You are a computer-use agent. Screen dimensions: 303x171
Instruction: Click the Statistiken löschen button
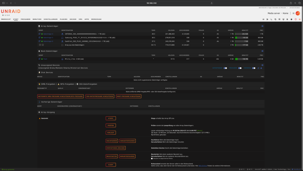pyautogui.click(x=115, y=148)
